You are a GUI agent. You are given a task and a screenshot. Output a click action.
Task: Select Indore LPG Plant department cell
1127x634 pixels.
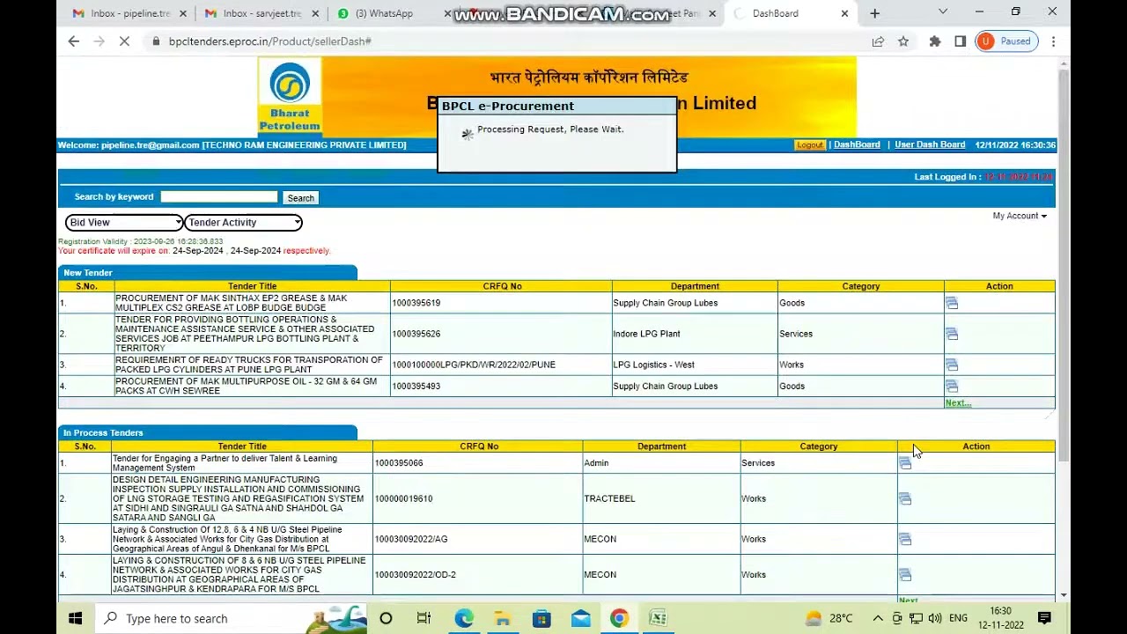click(x=695, y=334)
